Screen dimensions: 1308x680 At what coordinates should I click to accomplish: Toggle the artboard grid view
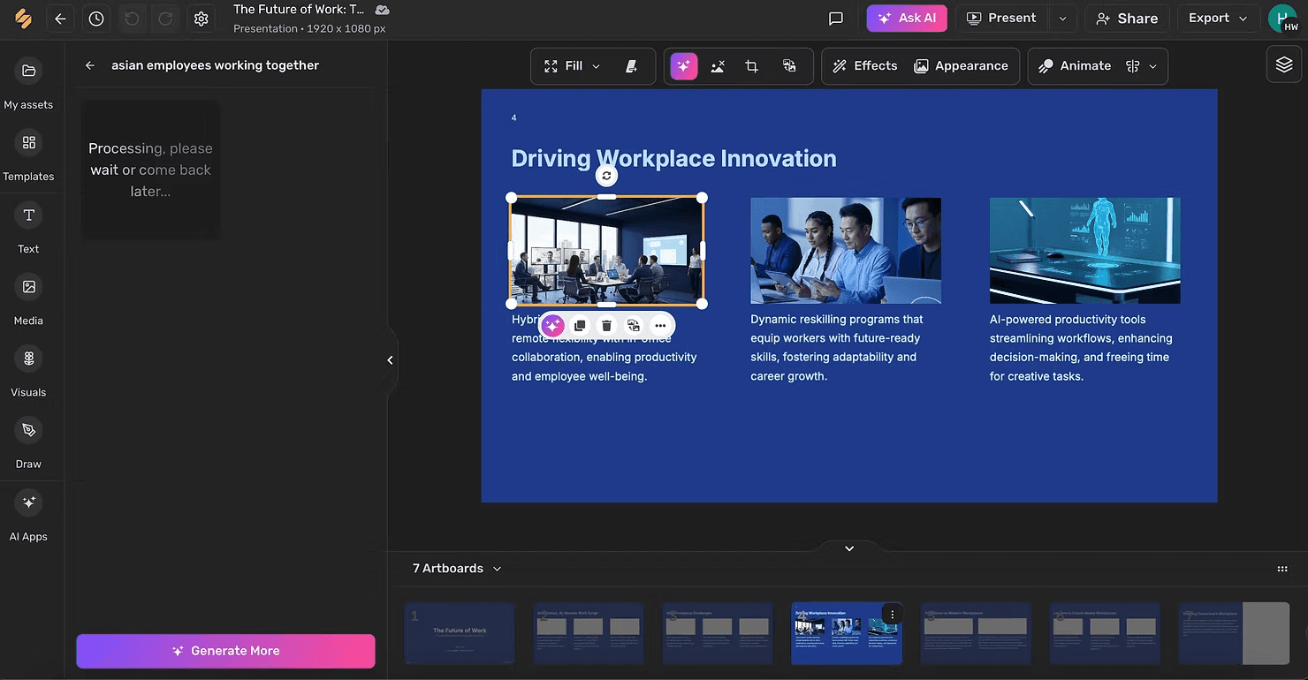[x=1282, y=570]
